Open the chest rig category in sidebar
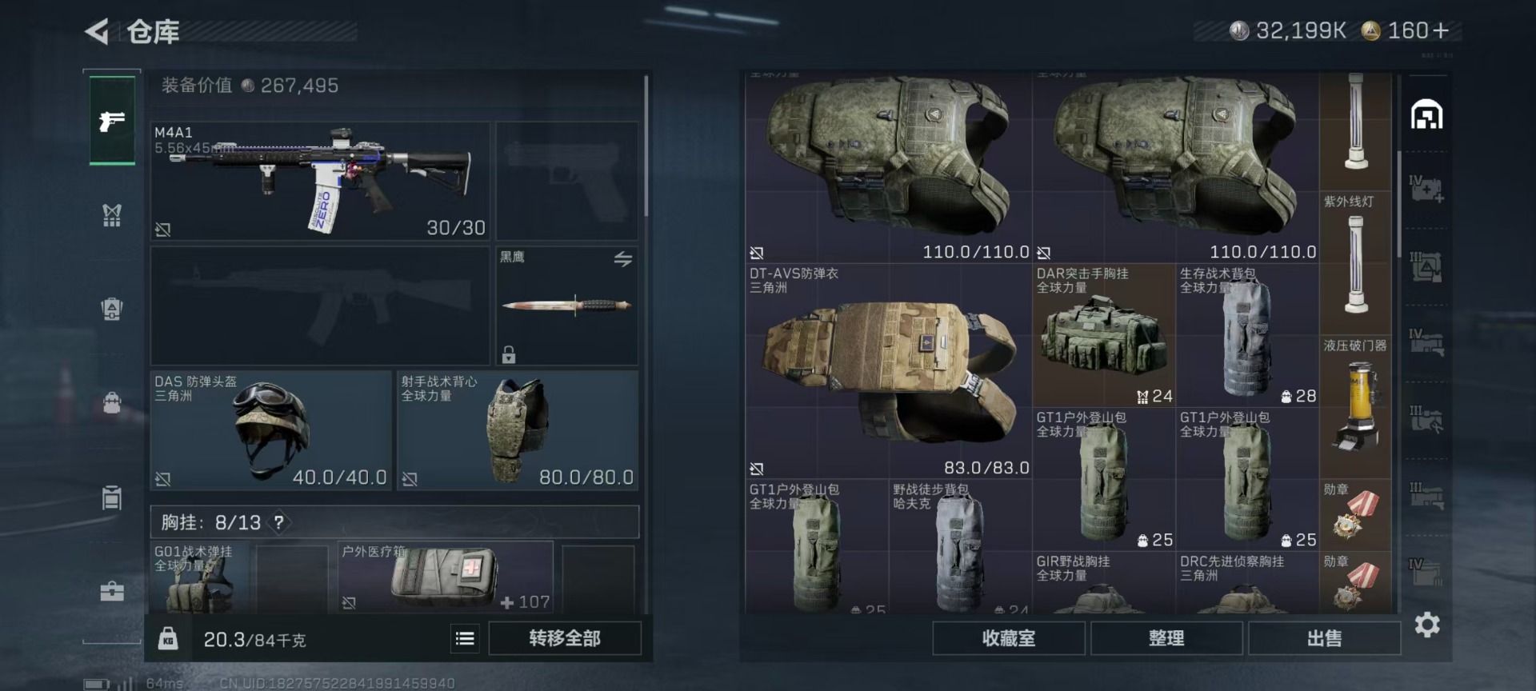This screenshot has height=691, width=1536. point(112,214)
